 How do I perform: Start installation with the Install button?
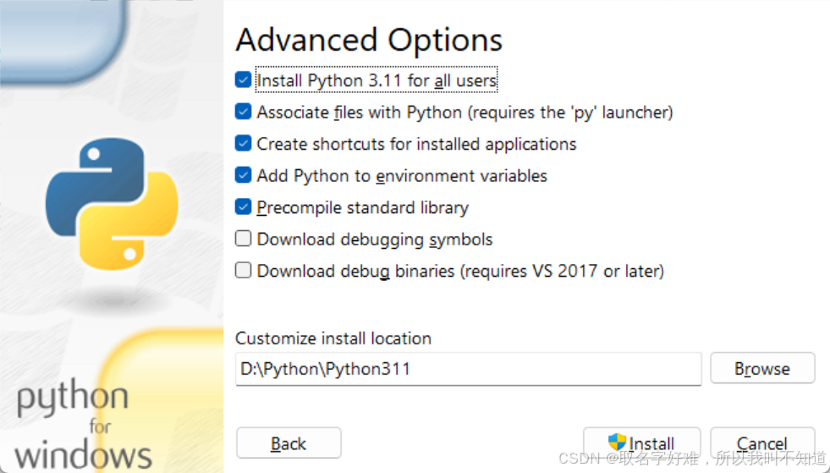642,443
